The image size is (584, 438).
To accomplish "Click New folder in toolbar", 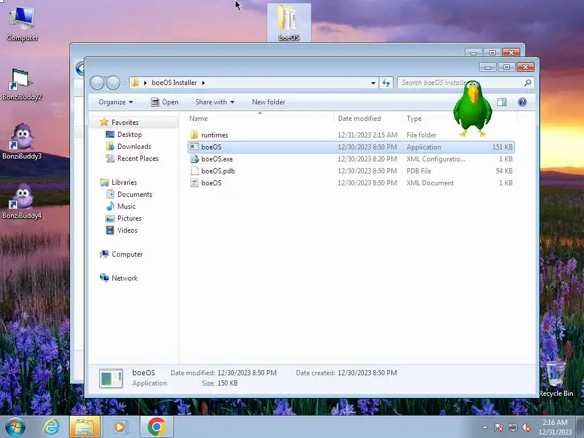I will (x=269, y=102).
